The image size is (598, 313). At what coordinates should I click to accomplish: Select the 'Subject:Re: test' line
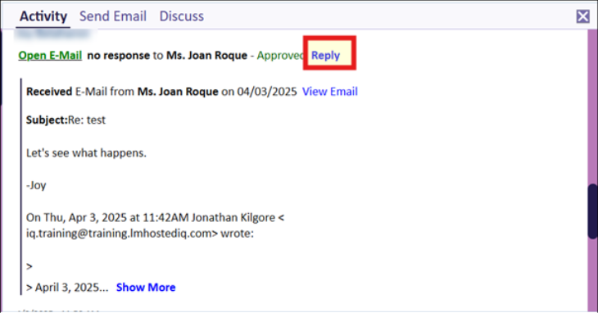pos(66,120)
